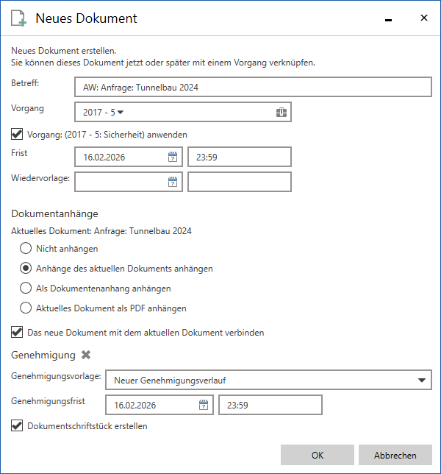This screenshot has height=474, width=441.
Task: Open the Frist date calendar picker
Action: click(173, 157)
